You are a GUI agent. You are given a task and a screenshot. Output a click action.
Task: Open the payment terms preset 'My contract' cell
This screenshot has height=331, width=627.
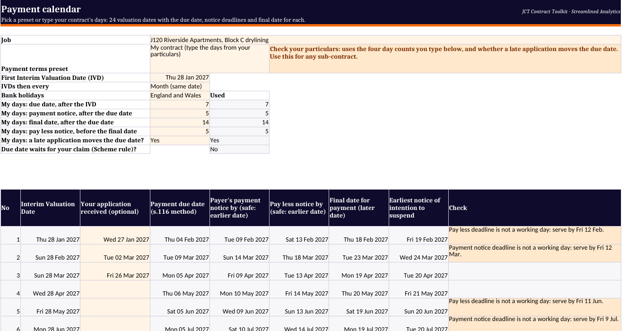[x=209, y=59]
